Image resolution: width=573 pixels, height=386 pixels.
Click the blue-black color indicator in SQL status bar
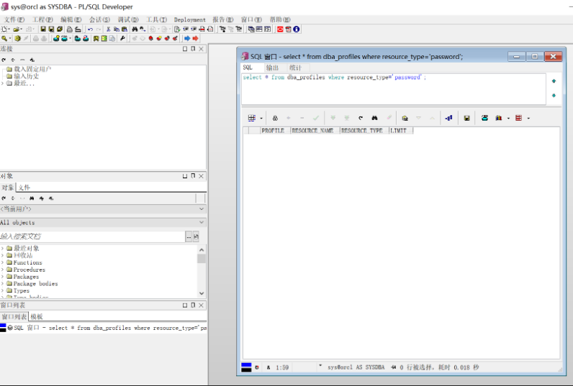tap(246, 367)
